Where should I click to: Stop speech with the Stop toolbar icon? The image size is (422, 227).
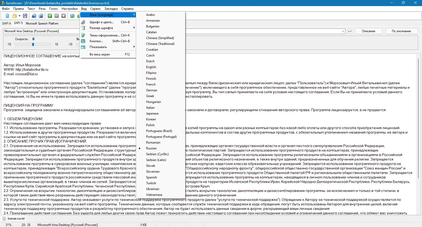[64, 16]
